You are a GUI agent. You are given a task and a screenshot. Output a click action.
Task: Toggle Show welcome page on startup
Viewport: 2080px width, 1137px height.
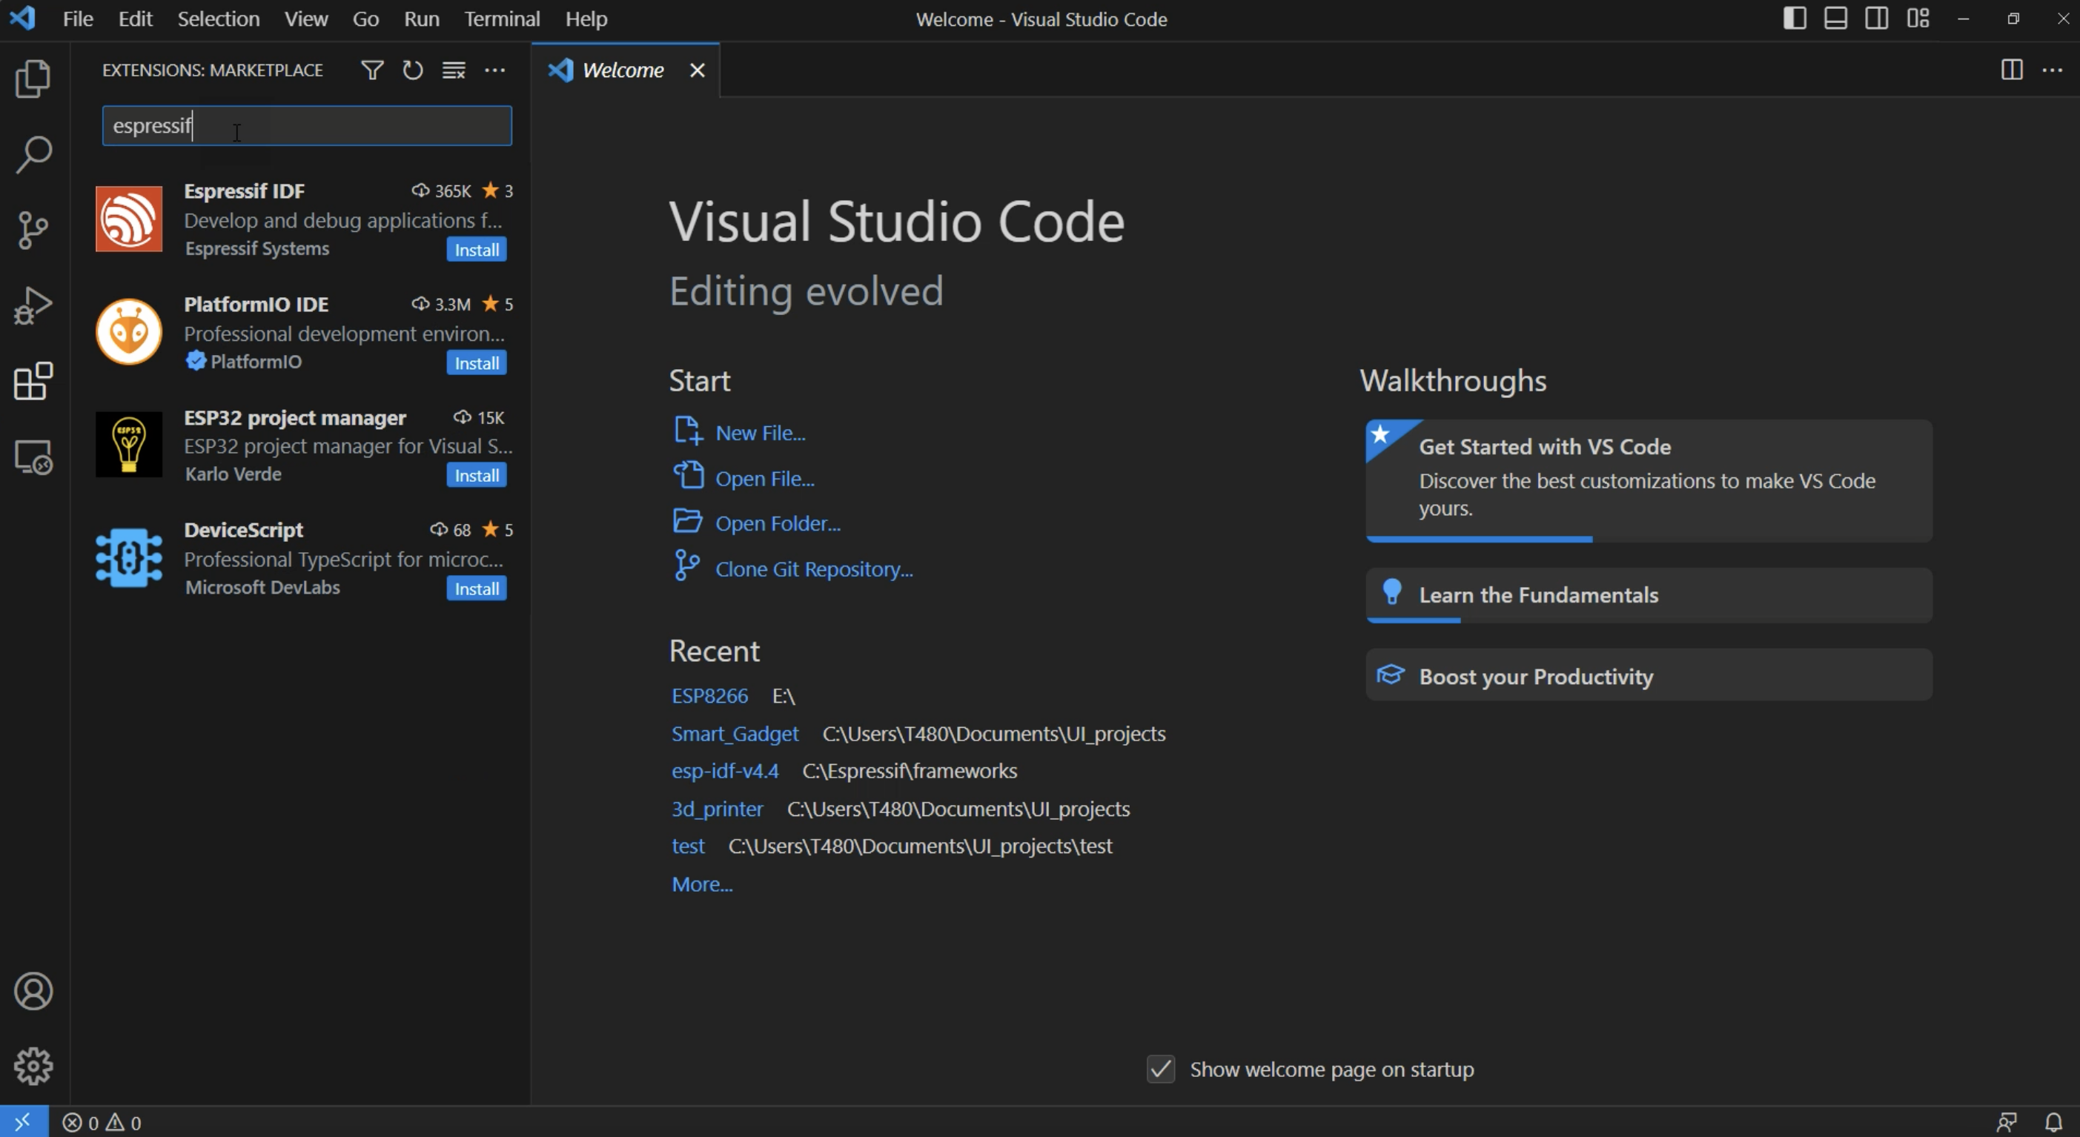pyautogui.click(x=1159, y=1067)
